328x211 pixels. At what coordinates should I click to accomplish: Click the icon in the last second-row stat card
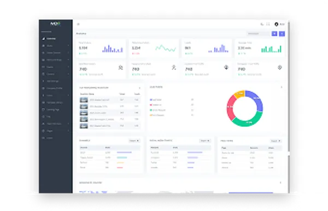(x=280, y=68)
